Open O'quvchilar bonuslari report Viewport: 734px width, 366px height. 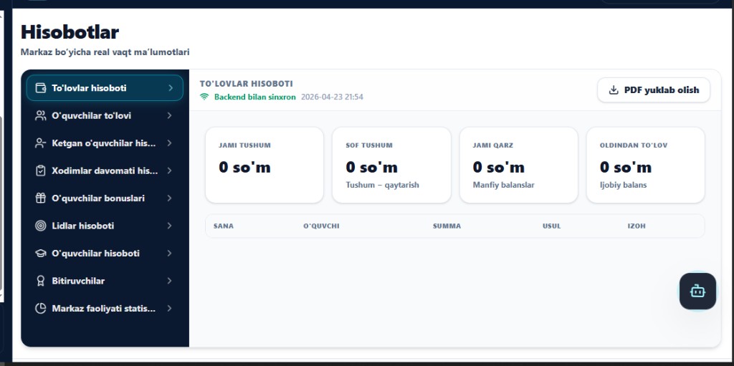tap(105, 198)
